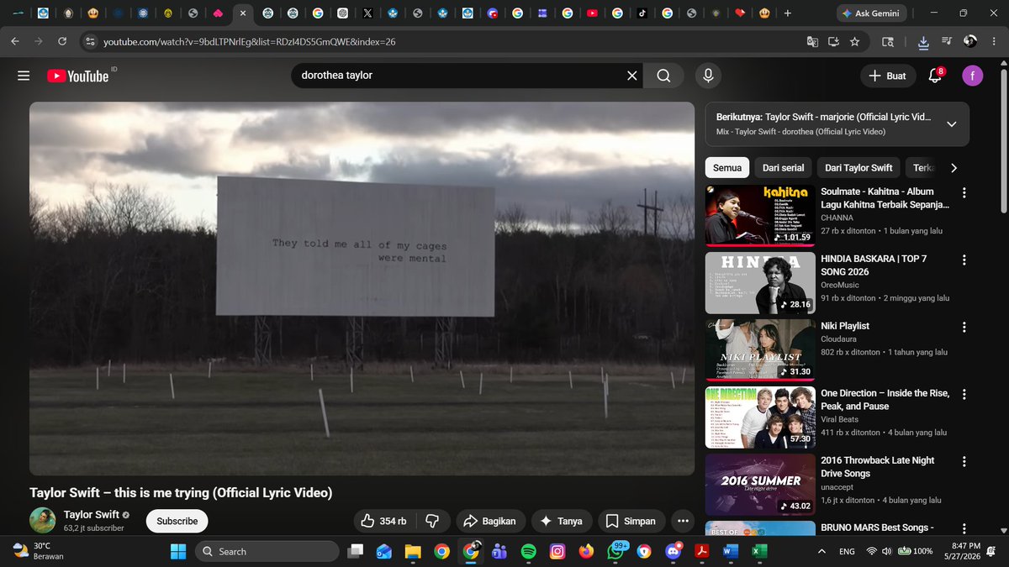Open more actions menu under video
The image size is (1009, 567).
click(x=683, y=521)
